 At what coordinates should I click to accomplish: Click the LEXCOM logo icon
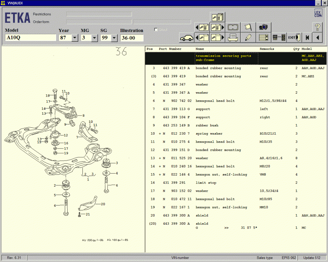318,13
